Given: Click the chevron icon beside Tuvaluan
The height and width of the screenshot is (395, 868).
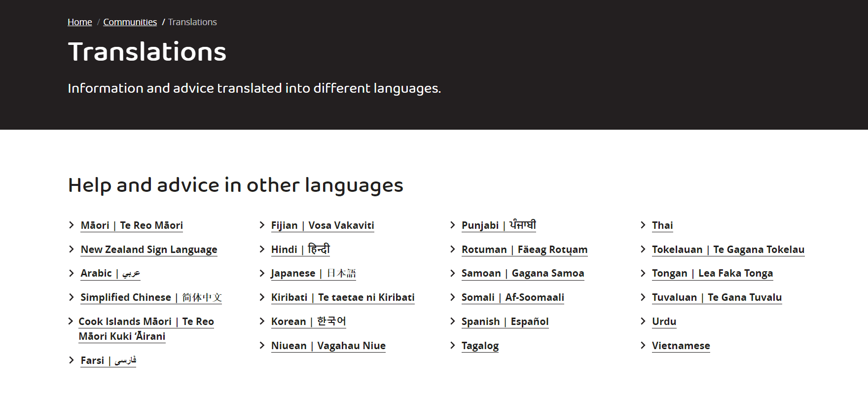Looking at the screenshot, I should tap(643, 297).
